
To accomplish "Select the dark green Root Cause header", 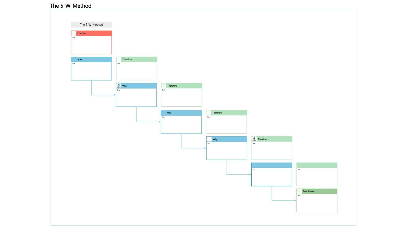I will (319, 191).
